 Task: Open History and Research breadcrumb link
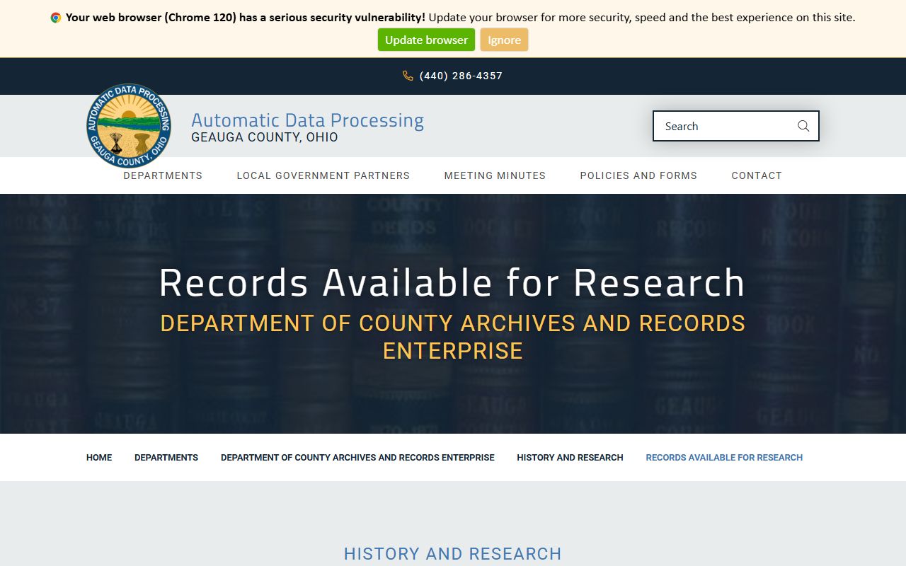(x=570, y=458)
